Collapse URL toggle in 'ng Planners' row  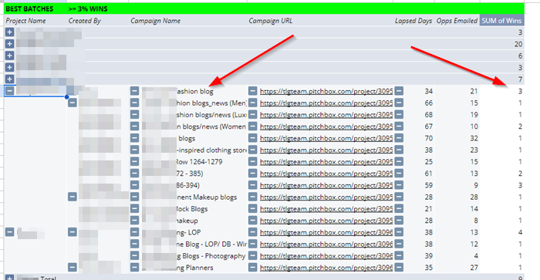(253, 267)
